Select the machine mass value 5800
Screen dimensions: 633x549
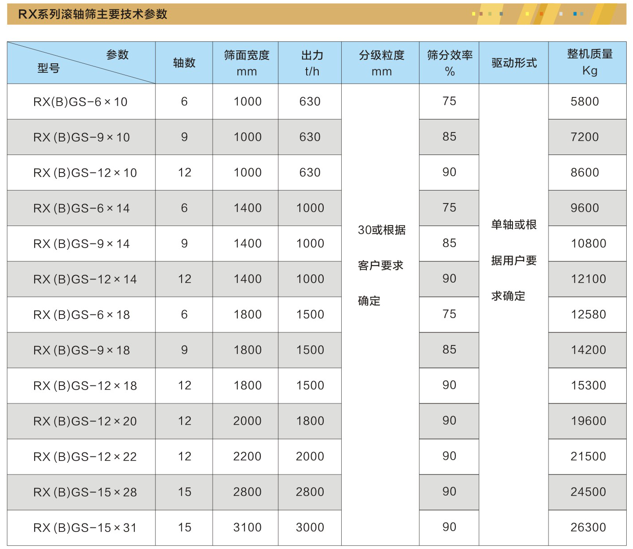[584, 102]
